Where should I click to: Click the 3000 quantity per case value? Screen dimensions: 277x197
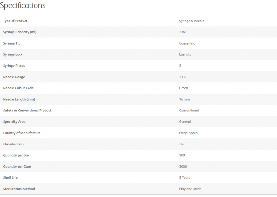(183, 167)
